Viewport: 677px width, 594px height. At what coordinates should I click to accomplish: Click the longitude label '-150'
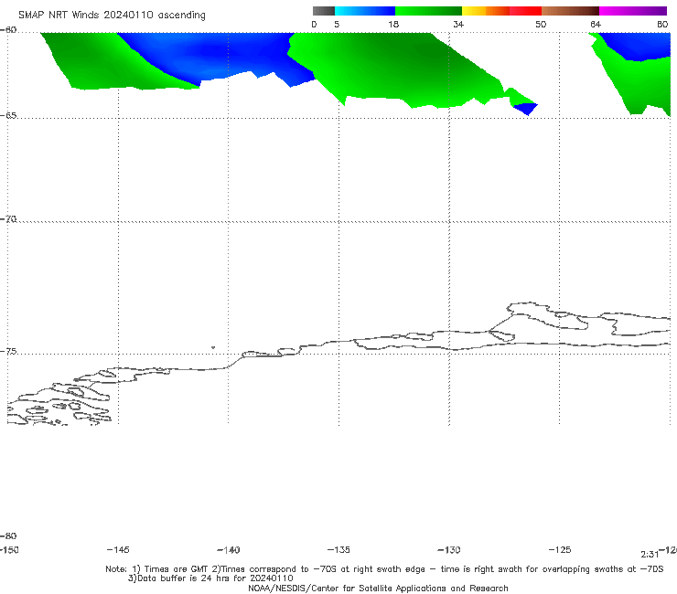8,550
